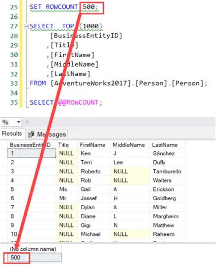Screen dimensions: 216x269
Task: Click the LastName cell Matthew
Action: pyautogui.click(x=167, y=225)
